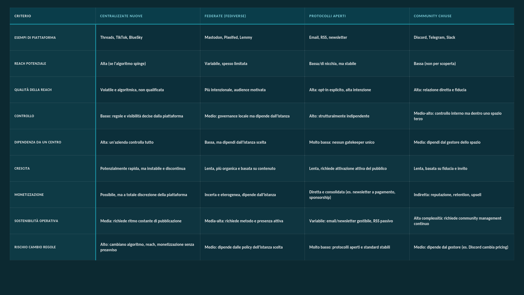Screen dimensions: 524x295
Task: Click the Email, RSS, newsletter cell
Action: pyautogui.click(x=328, y=37)
